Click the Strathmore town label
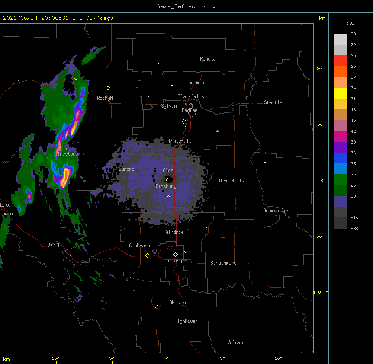Viewport: 373px width, 364px height. pyautogui.click(x=223, y=263)
